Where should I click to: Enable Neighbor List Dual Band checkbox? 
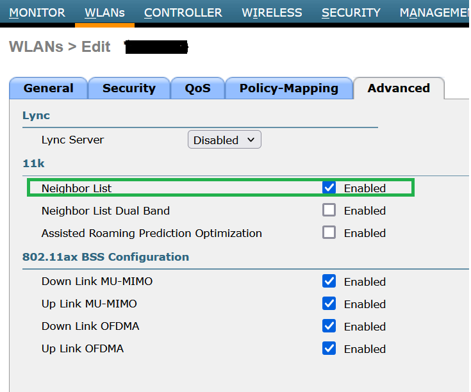[x=329, y=210]
